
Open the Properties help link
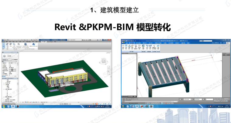[4, 76]
